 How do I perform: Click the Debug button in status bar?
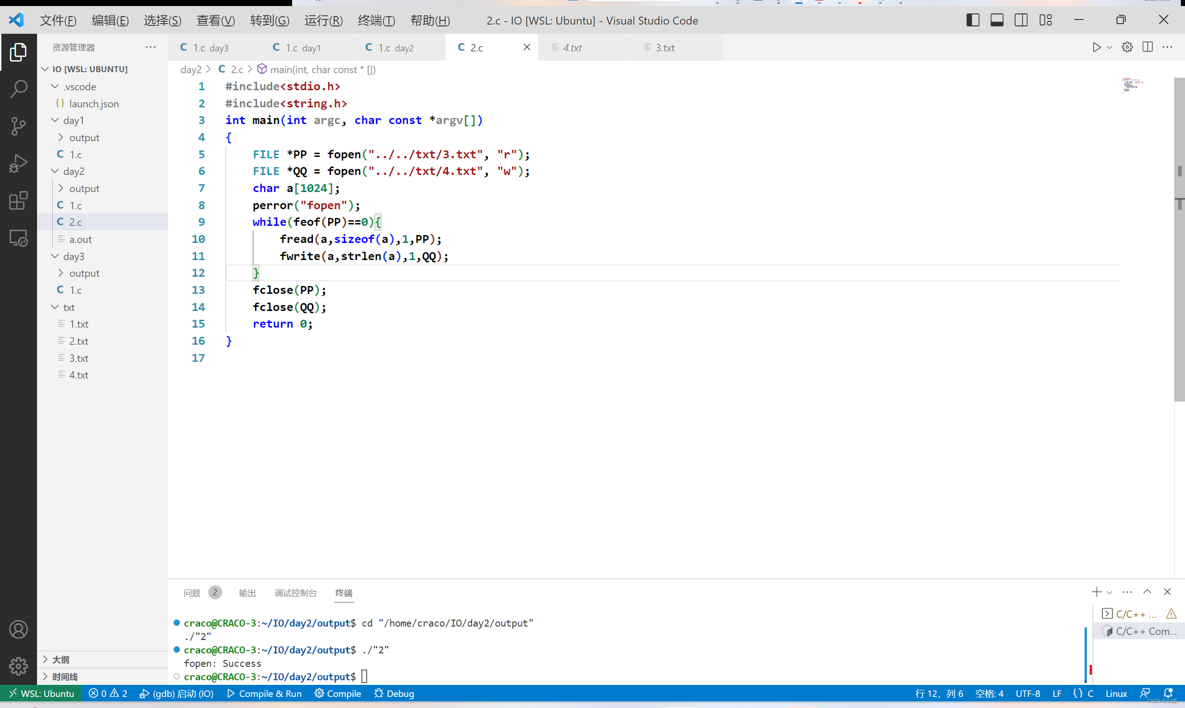pyautogui.click(x=394, y=693)
